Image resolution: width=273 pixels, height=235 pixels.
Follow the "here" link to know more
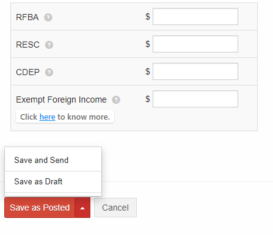coord(47,117)
